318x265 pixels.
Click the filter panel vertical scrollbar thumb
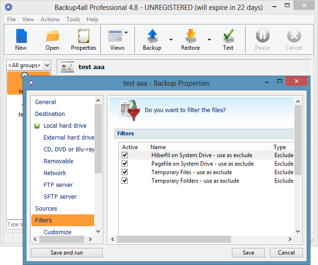pyautogui.click(x=298, y=140)
